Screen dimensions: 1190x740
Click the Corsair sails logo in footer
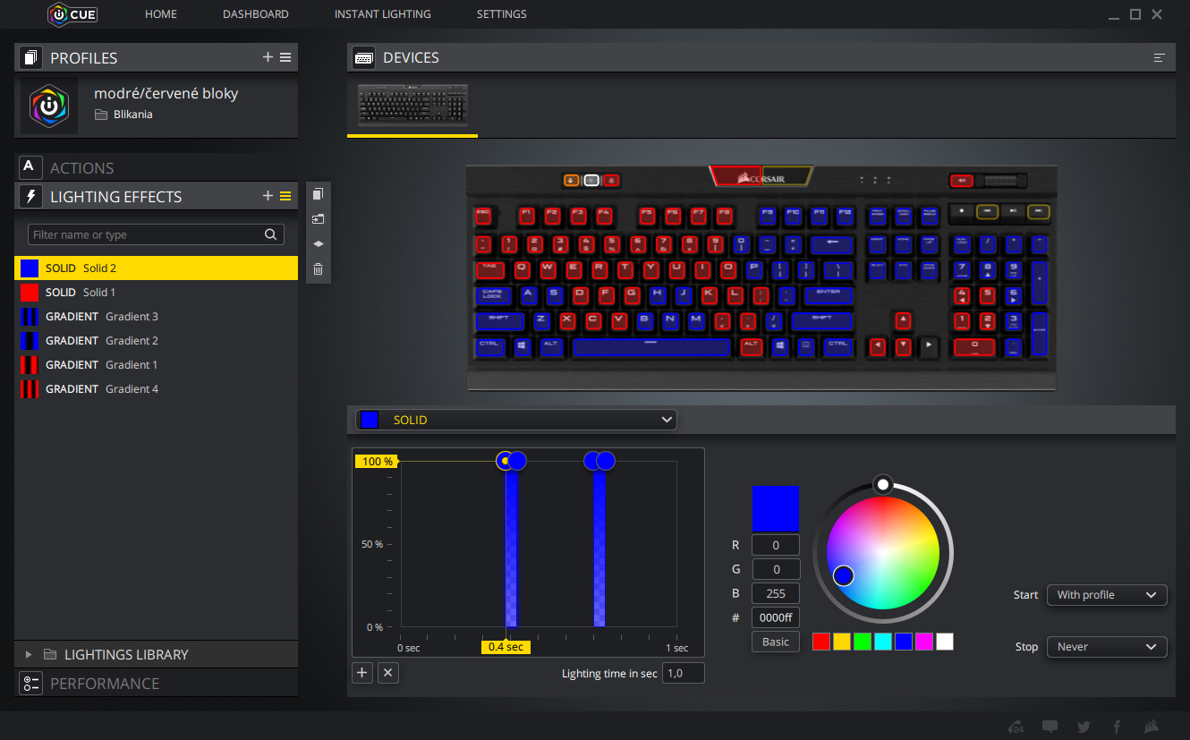click(x=1150, y=727)
